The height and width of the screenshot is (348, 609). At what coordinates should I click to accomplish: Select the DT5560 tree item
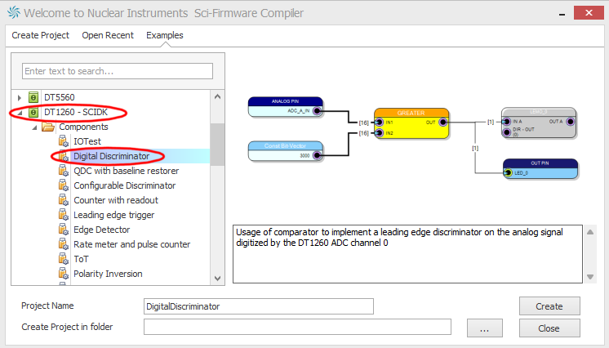click(60, 97)
